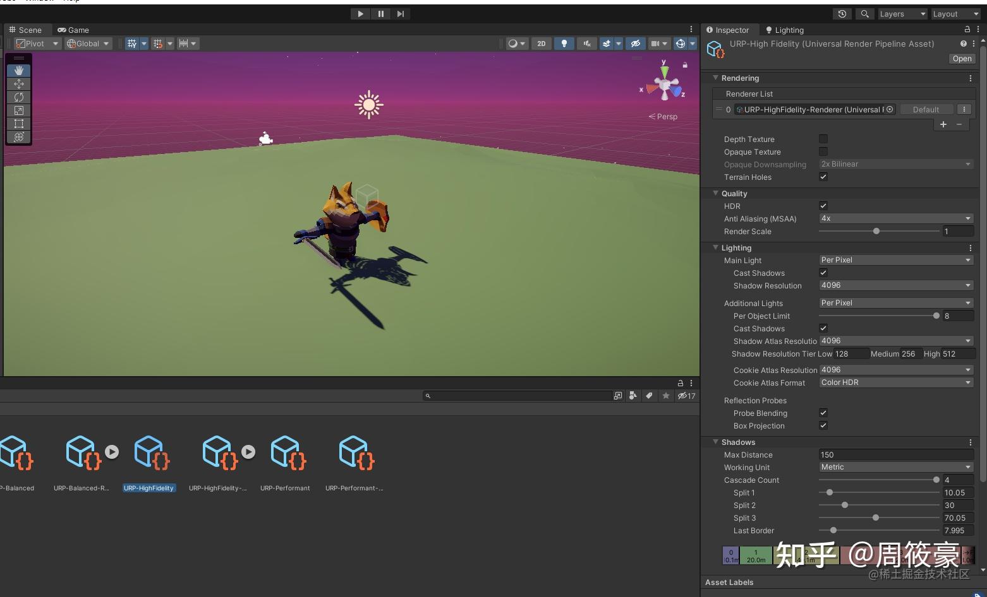
Task: Toggle 2D view mode
Action: (542, 43)
